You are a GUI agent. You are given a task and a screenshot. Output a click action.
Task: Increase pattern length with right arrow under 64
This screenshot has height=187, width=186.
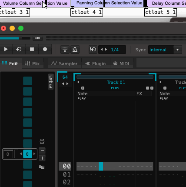point(67,83)
